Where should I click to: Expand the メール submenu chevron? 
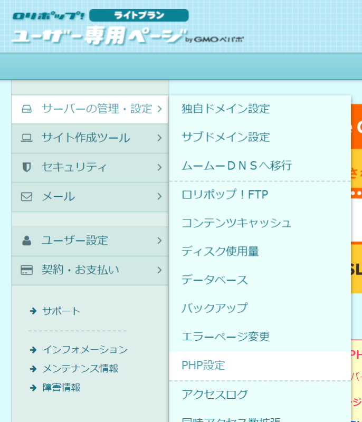click(x=159, y=197)
